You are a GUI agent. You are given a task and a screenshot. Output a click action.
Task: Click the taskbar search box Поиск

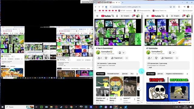point(19,107)
